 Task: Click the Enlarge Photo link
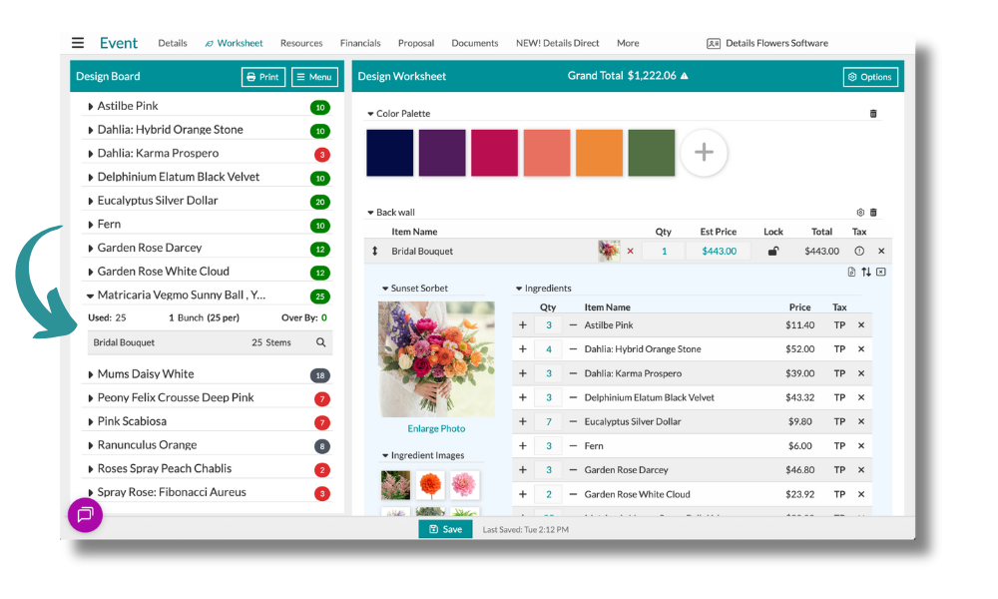coord(436,429)
